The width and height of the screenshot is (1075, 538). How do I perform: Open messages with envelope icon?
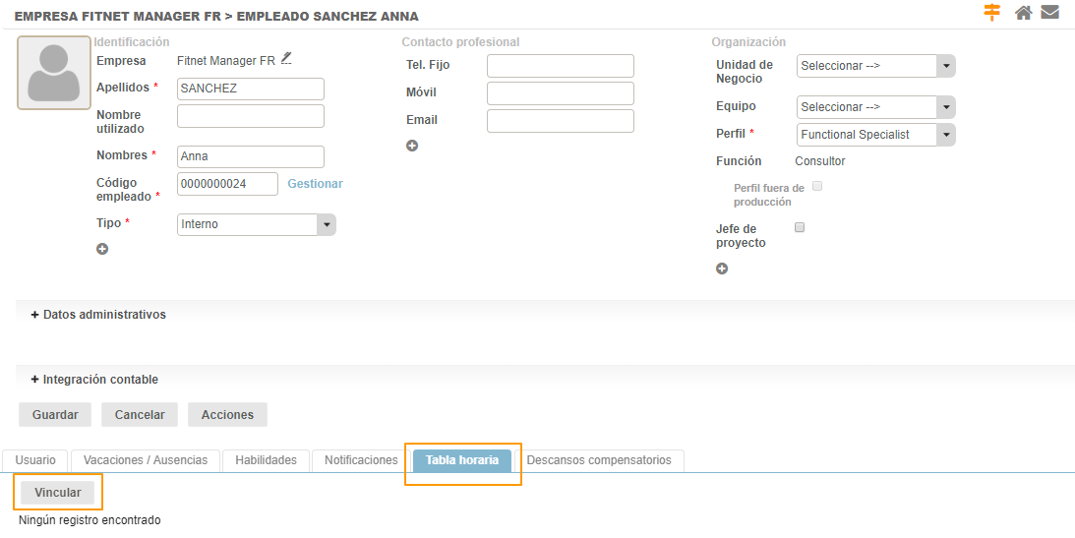pos(1049,13)
